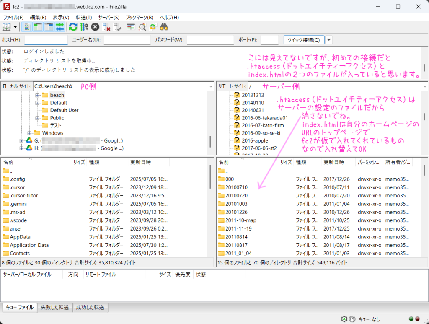Viewport: 429px width, 324px height.
Task: Sort local list by 更新日時 column
Action: coord(149,162)
